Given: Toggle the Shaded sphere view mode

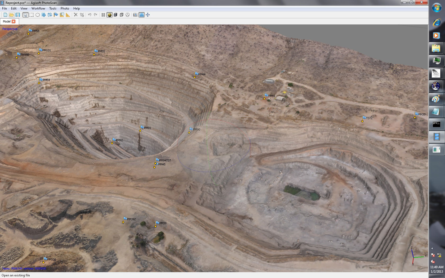Looking at the screenshot, I should pyautogui.click(x=109, y=15).
